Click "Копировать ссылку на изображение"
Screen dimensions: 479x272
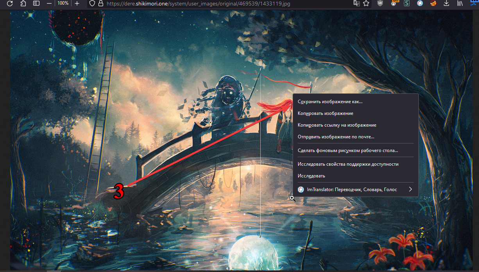pos(337,125)
